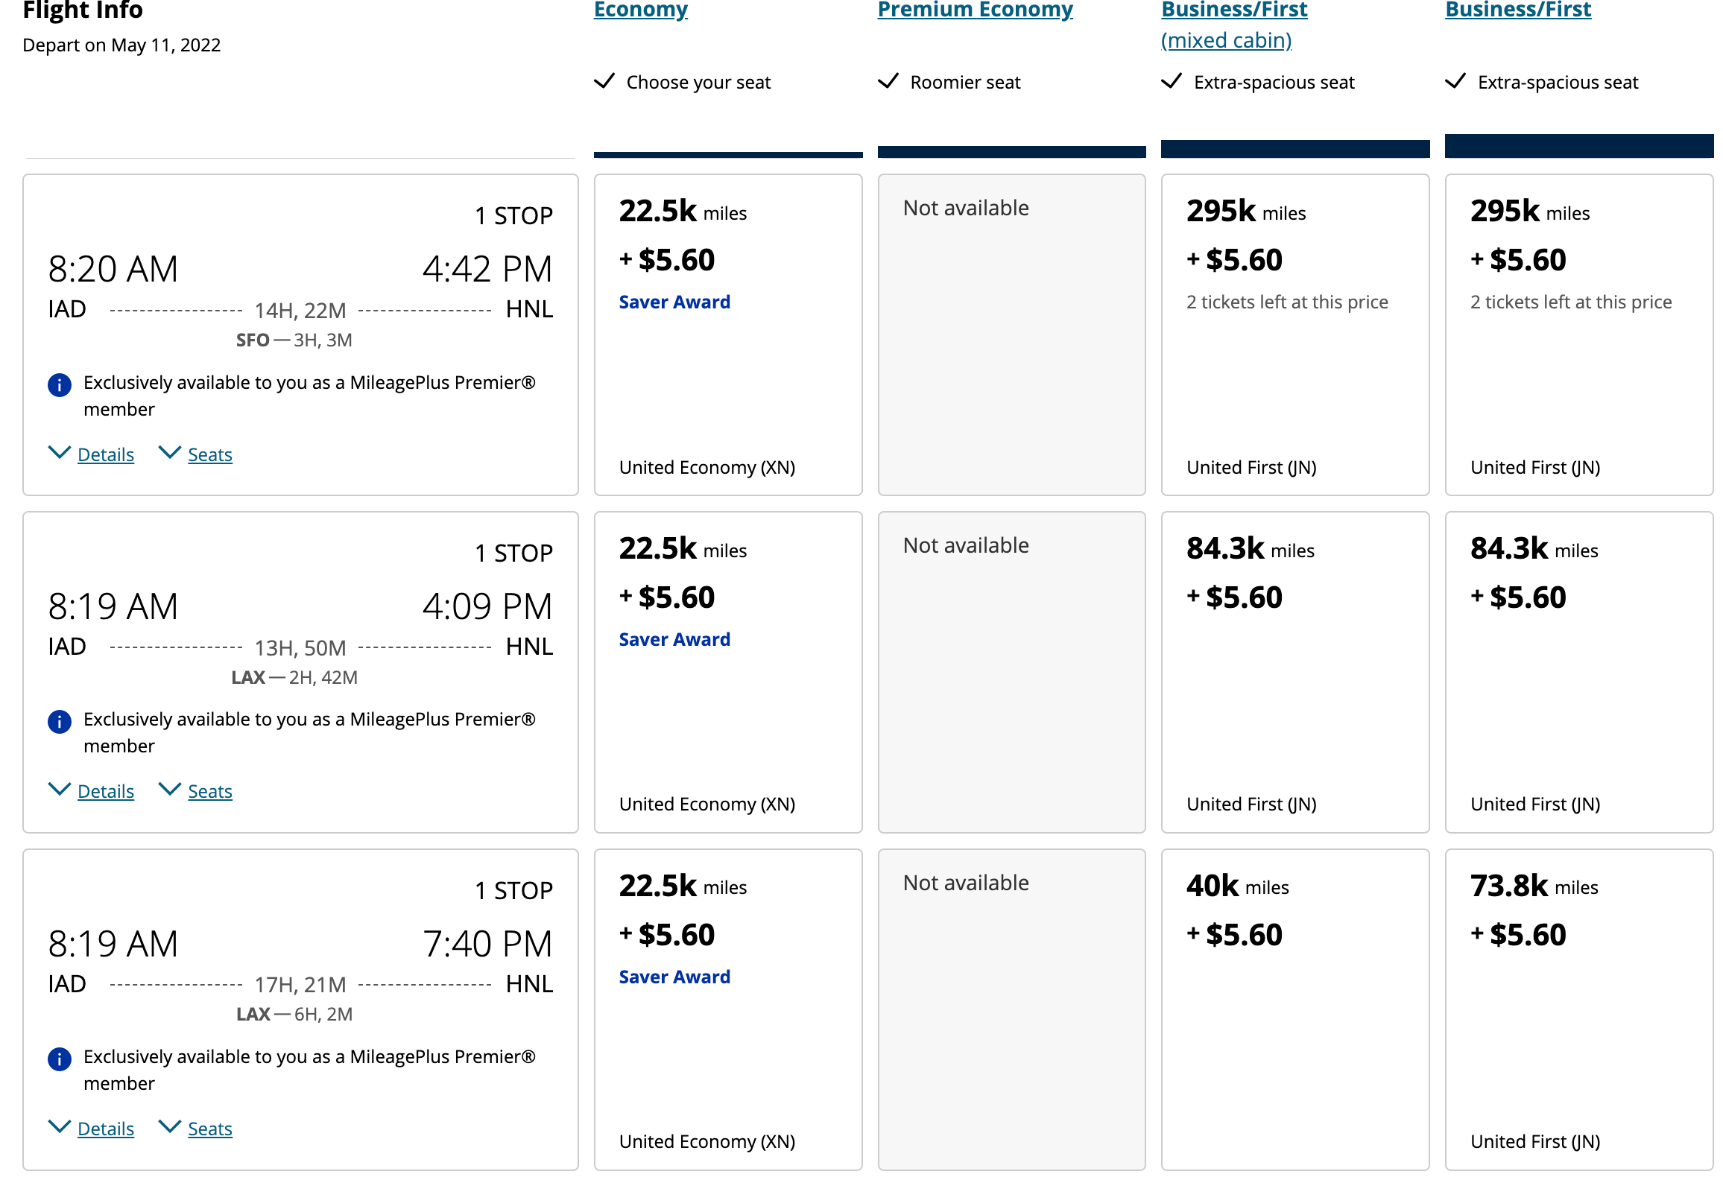Select 84.3k miles mixed cabin fare via LAX
The image size is (1723, 1177).
coord(1294,671)
